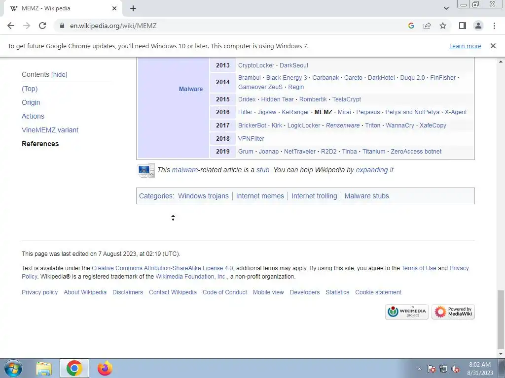
Task: Click the address bar URL
Action: pyautogui.click(x=113, y=26)
